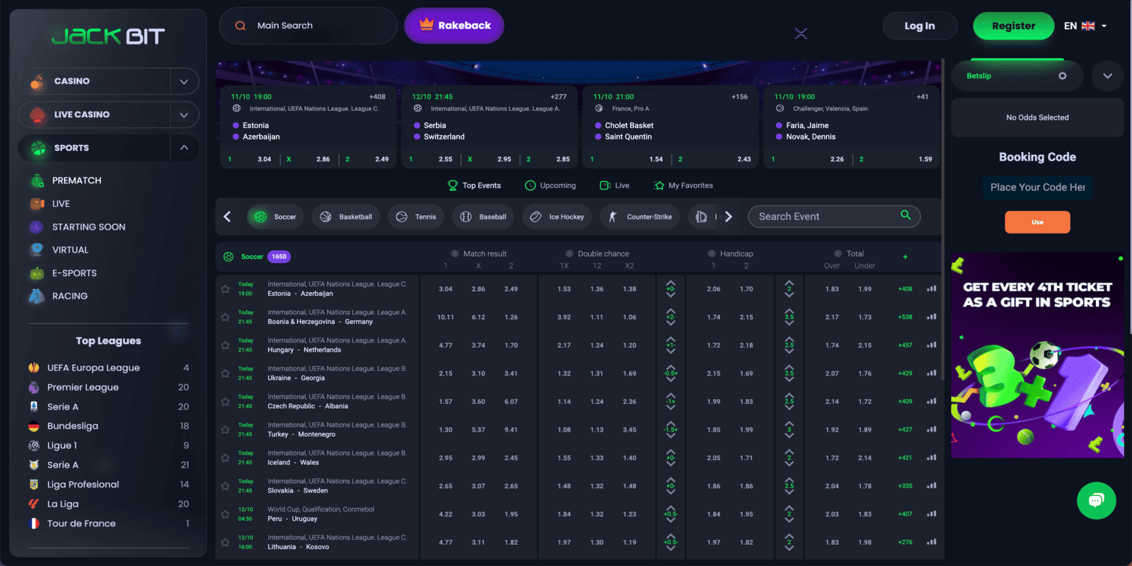1132x566 pixels.
Task: Open the live chat support bubble
Action: click(x=1096, y=500)
